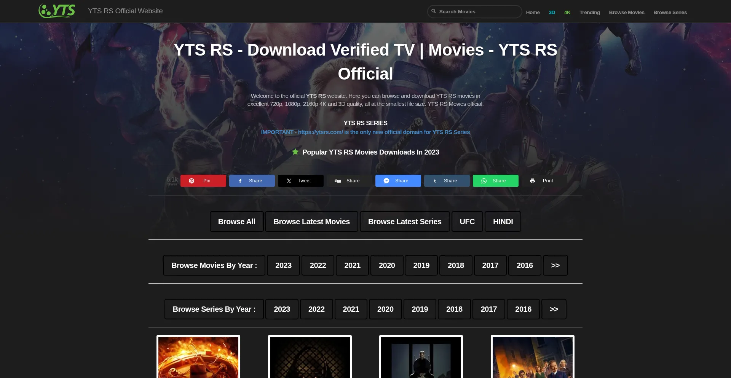Open Browse Movies in top navigation
This screenshot has height=378, width=731.
pyautogui.click(x=626, y=12)
